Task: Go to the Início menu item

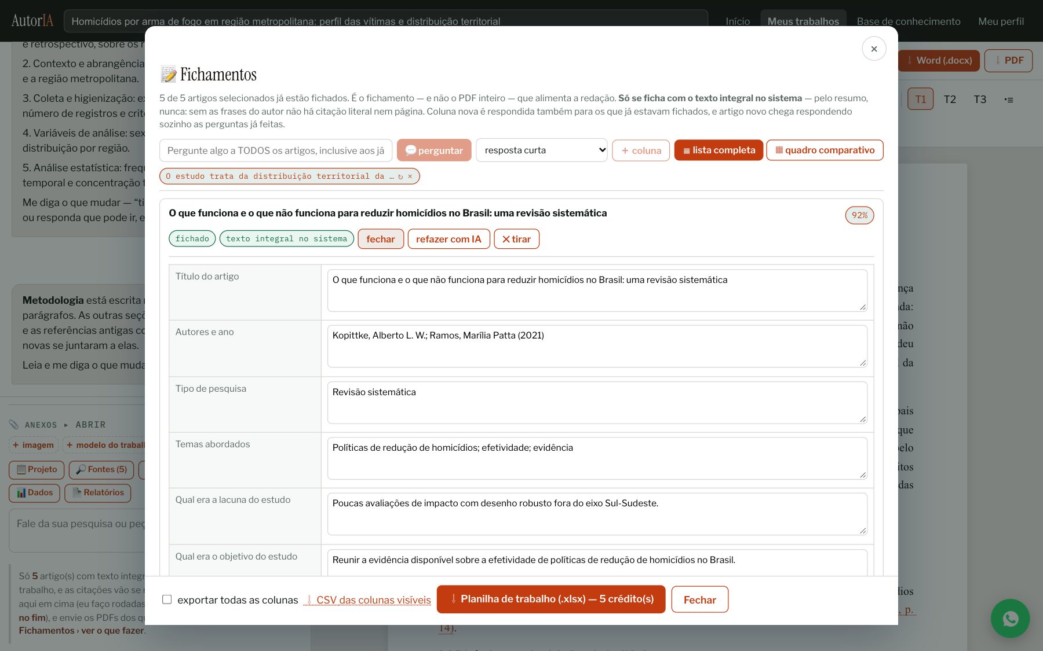Action: [738, 21]
